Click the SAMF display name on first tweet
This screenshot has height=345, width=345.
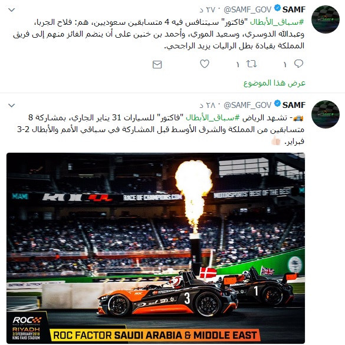point(294,9)
